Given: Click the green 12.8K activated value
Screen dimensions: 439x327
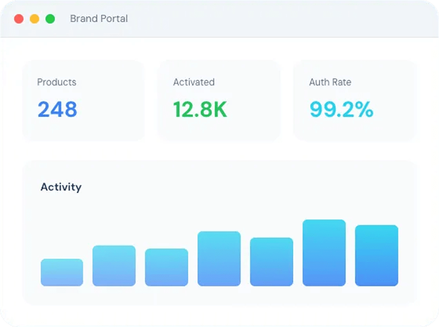Looking at the screenshot, I should [x=200, y=109].
